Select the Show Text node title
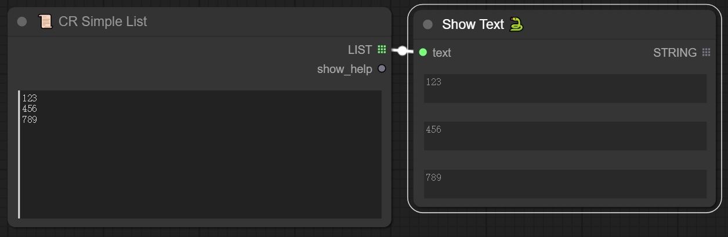This screenshot has height=237, width=728. [473, 24]
